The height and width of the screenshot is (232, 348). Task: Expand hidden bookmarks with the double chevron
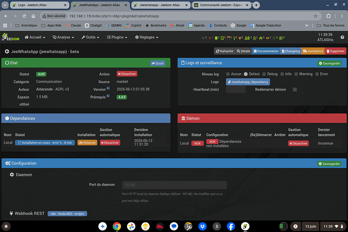307,26
